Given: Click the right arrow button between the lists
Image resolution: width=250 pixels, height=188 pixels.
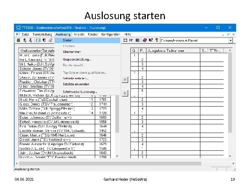Looking at the screenshot, I should pos(125,80).
